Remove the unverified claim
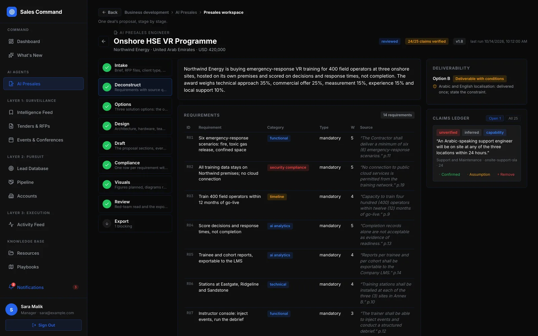Image resolution: width=538 pixels, height=336 pixels. (506, 174)
